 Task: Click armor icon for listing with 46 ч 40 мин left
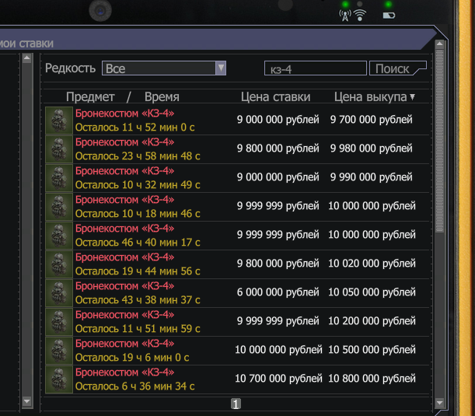click(x=58, y=236)
